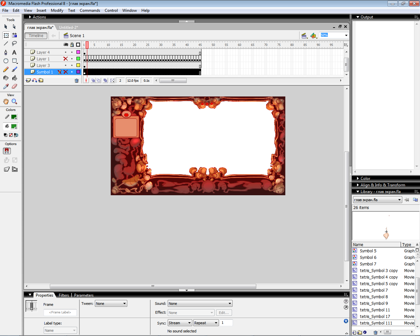Screen dimensions: 420x336
Task: Select the Subselection tool
Action: coord(14,27)
